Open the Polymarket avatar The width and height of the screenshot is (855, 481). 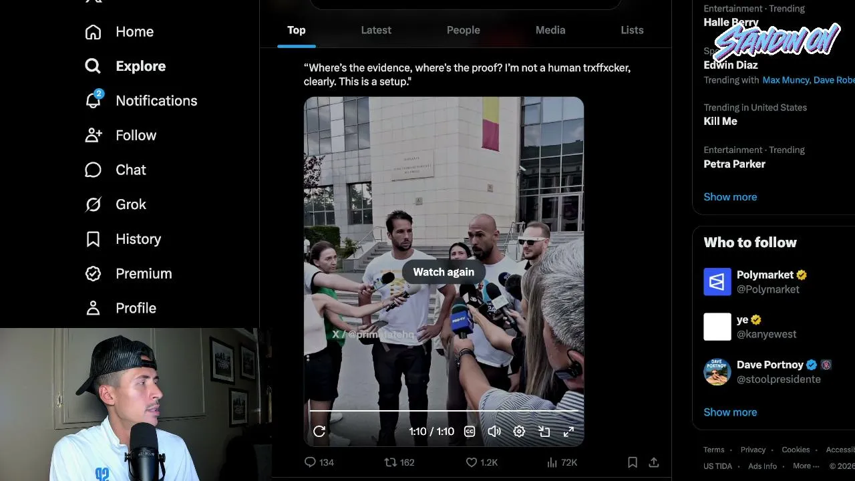[717, 282]
